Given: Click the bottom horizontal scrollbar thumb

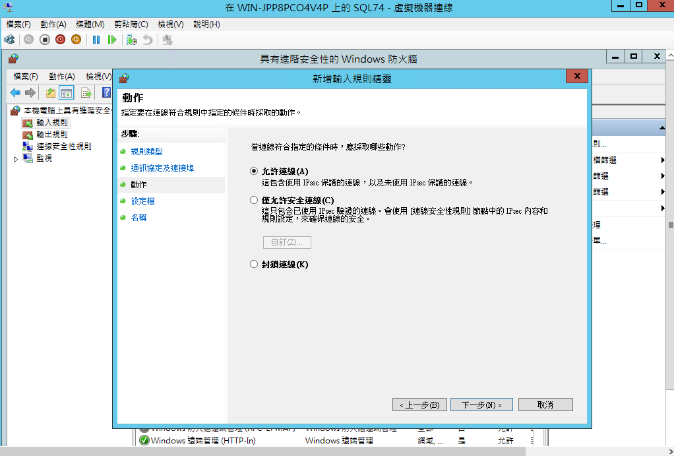Looking at the screenshot, I should (x=262, y=451).
